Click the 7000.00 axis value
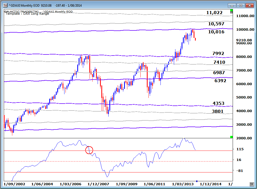This screenshot has height=189, width=257. click(x=244, y=70)
